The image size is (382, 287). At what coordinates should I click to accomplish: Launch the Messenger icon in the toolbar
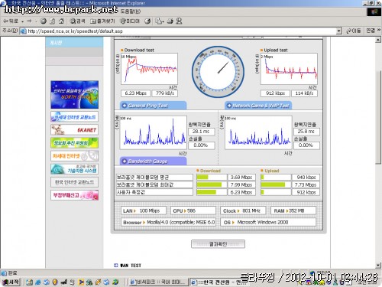click(179, 21)
